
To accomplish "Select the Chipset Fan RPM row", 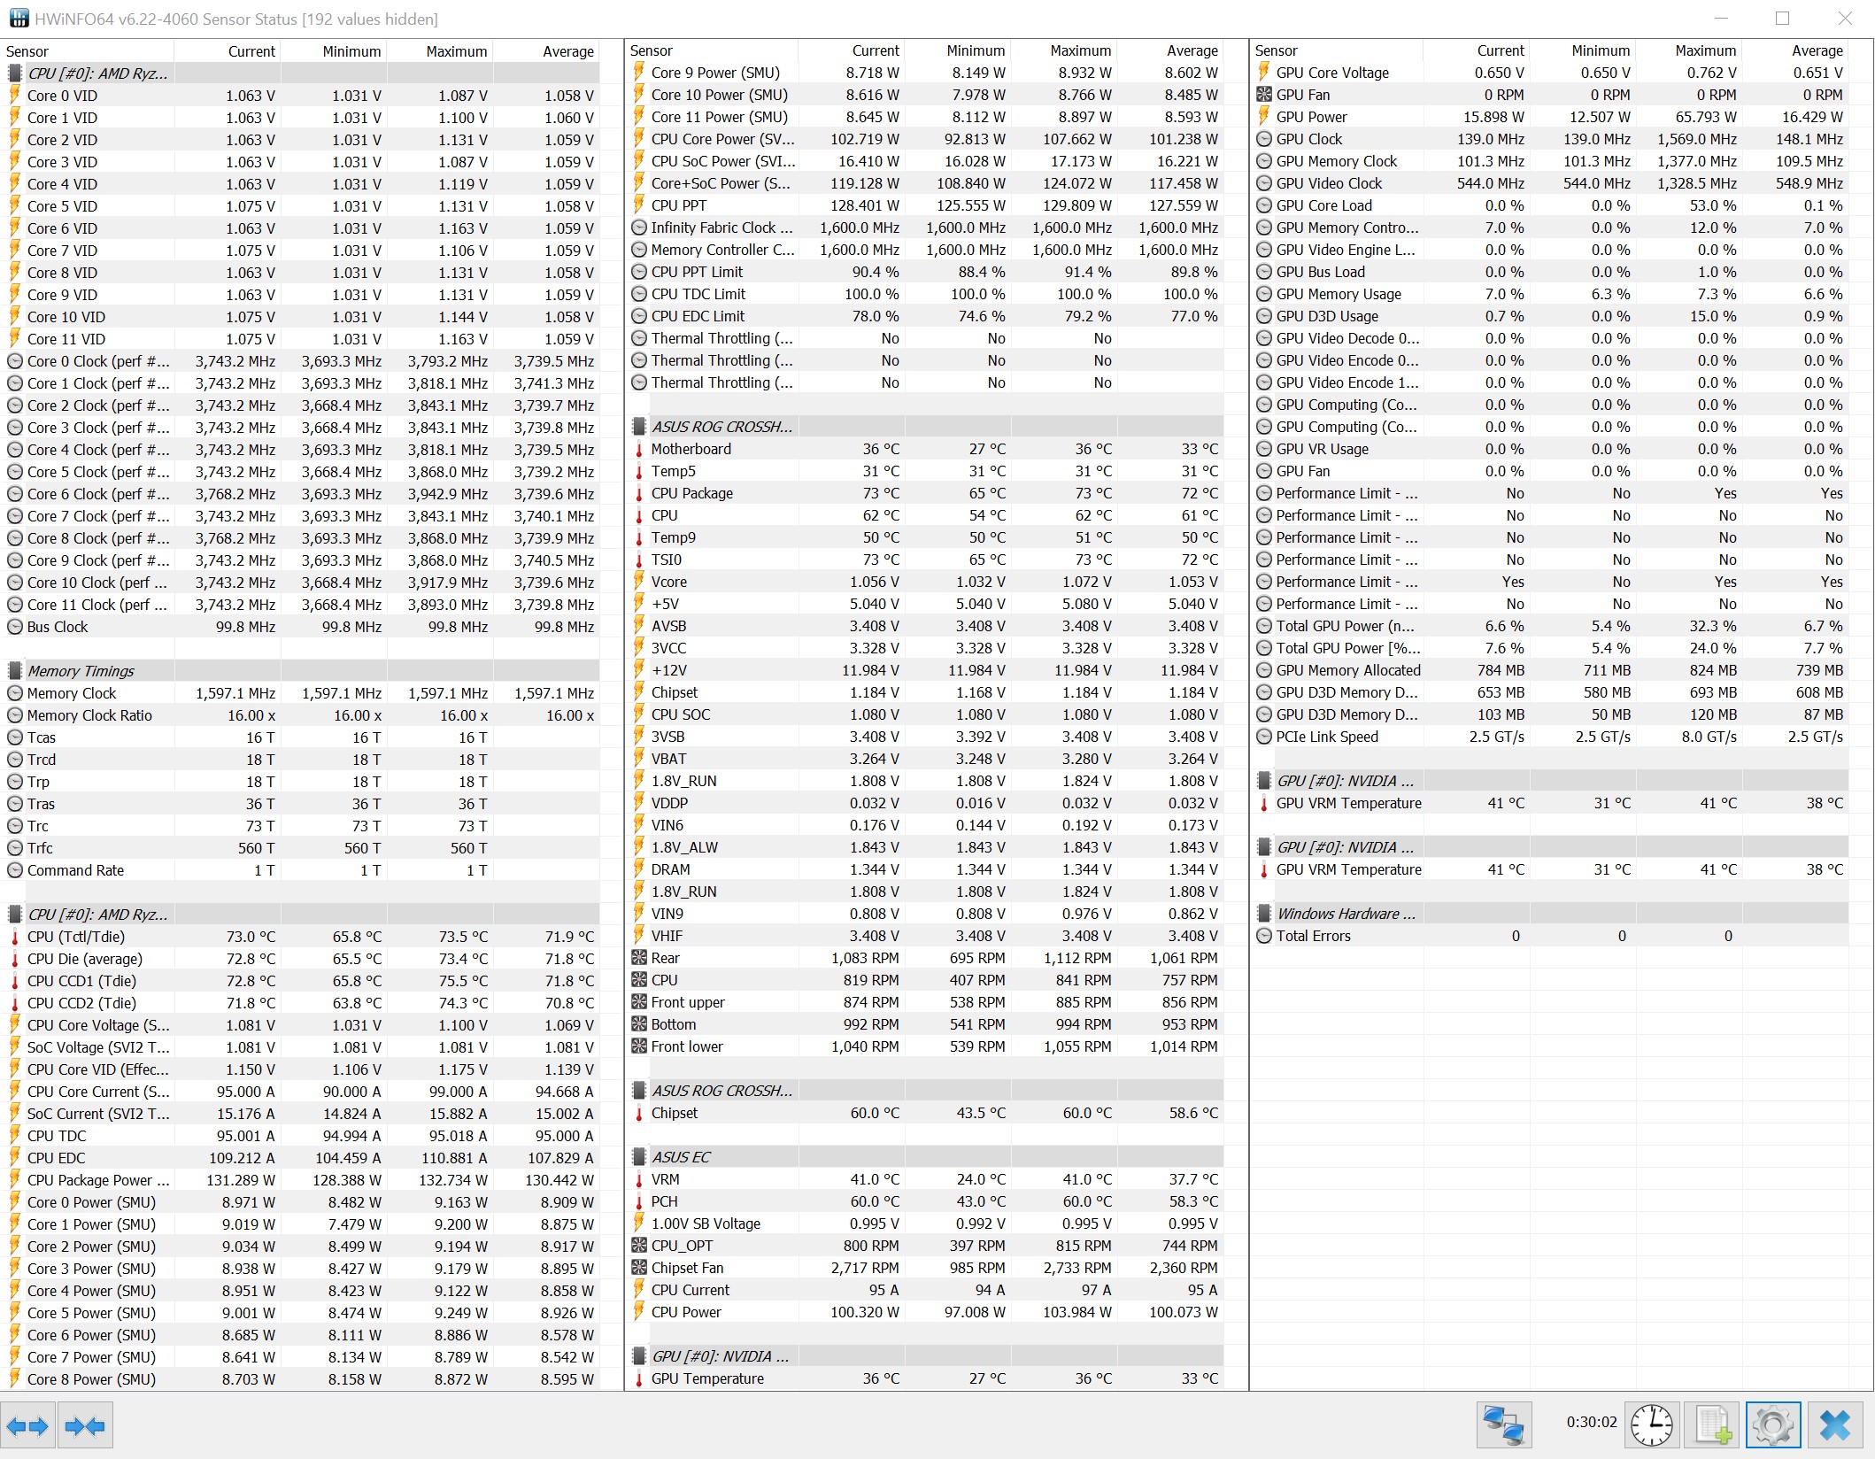I will (687, 1268).
